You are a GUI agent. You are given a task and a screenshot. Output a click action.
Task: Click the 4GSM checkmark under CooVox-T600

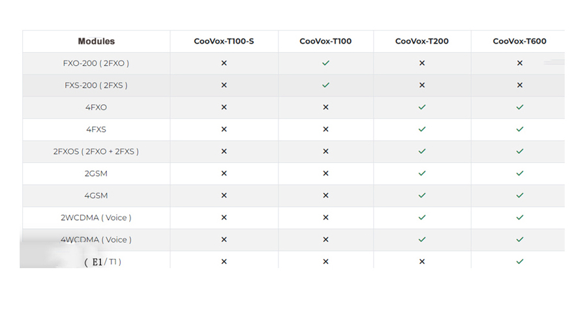click(x=520, y=195)
